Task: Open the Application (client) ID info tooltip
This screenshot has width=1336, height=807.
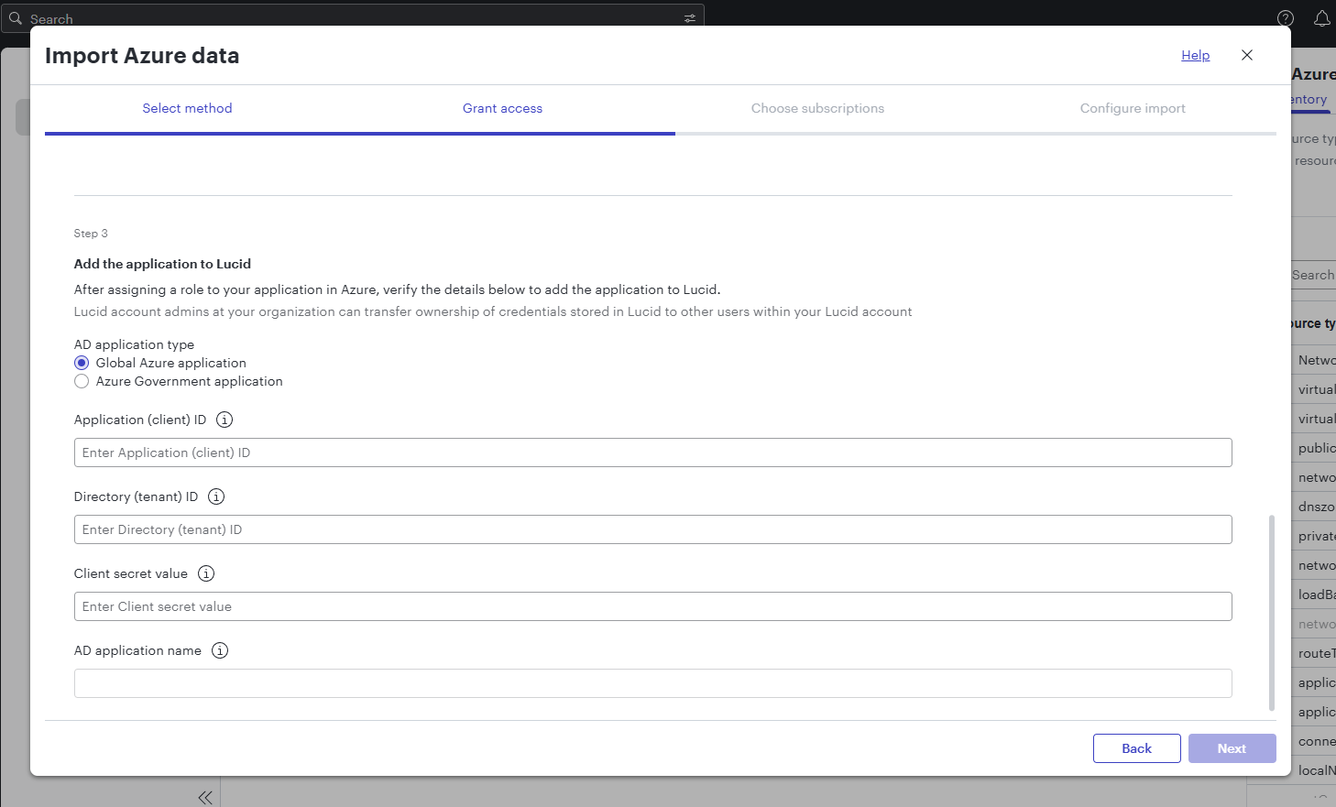Action: (224, 419)
